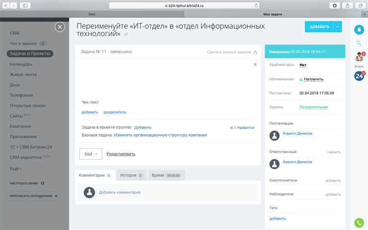Go forward with Safari forward arrow
This screenshot has width=368, height=230.
coord(14,5)
